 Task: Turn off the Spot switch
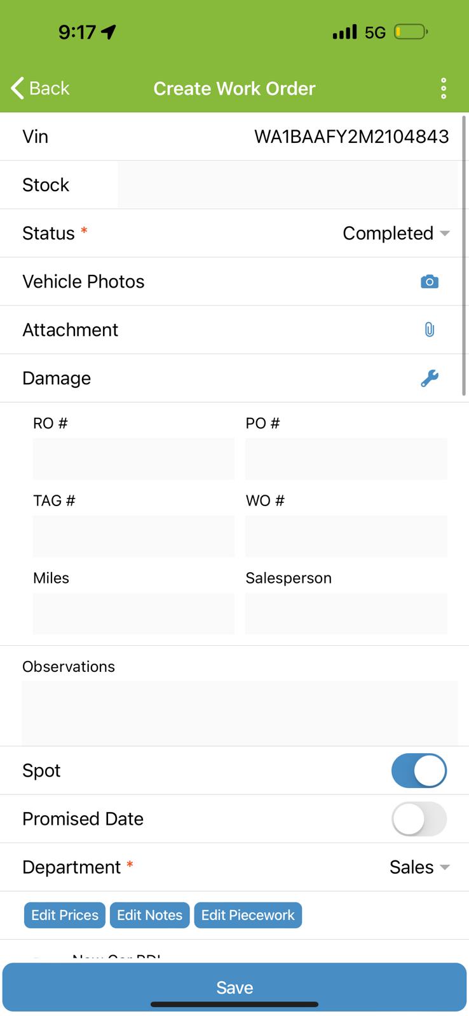419,770
